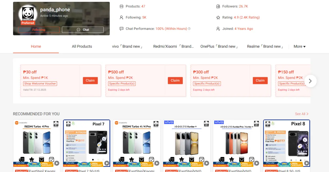Viewport: 329px width, 172px height.
Task: Click 100% (Within Hours) chat performance value
Action: 171,29
